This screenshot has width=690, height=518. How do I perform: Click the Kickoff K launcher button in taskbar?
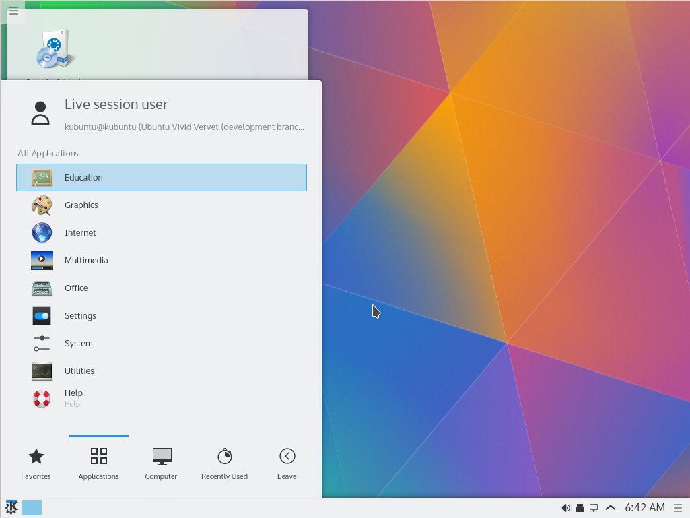pos(11,508)
